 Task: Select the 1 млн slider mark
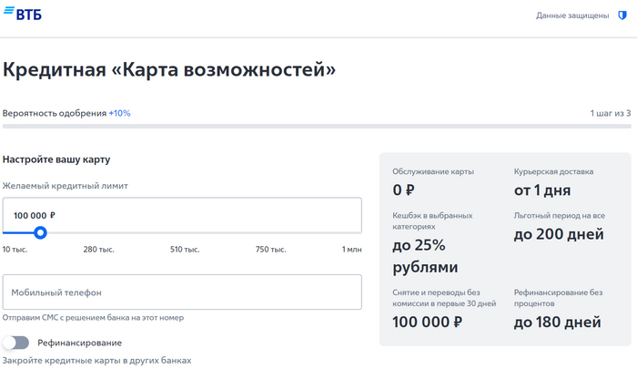pos(351,249)
